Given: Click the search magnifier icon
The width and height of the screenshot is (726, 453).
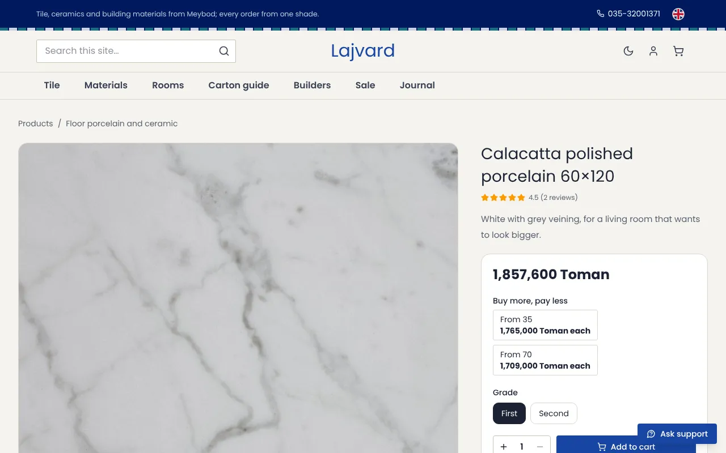Looking at the screenshot, I should point(224,51).
